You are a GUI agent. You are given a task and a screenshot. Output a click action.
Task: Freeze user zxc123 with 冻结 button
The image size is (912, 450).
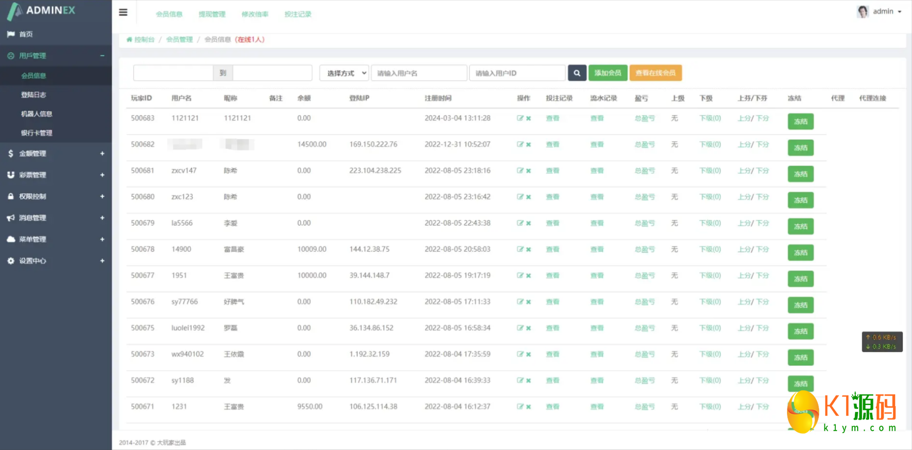click(x=800, y=200)
